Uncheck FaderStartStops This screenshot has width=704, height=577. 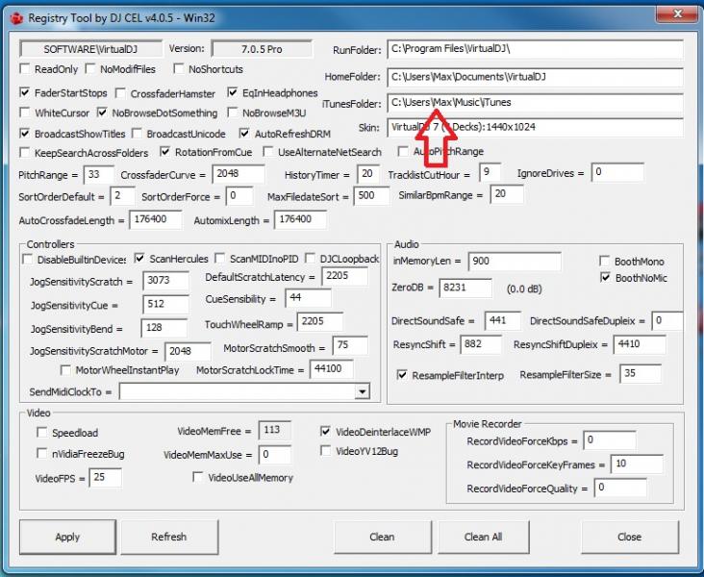coord(25,93)
